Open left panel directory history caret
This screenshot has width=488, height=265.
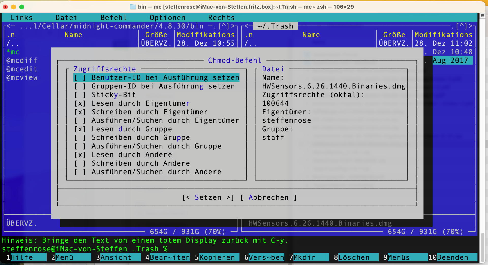(224, 26)
